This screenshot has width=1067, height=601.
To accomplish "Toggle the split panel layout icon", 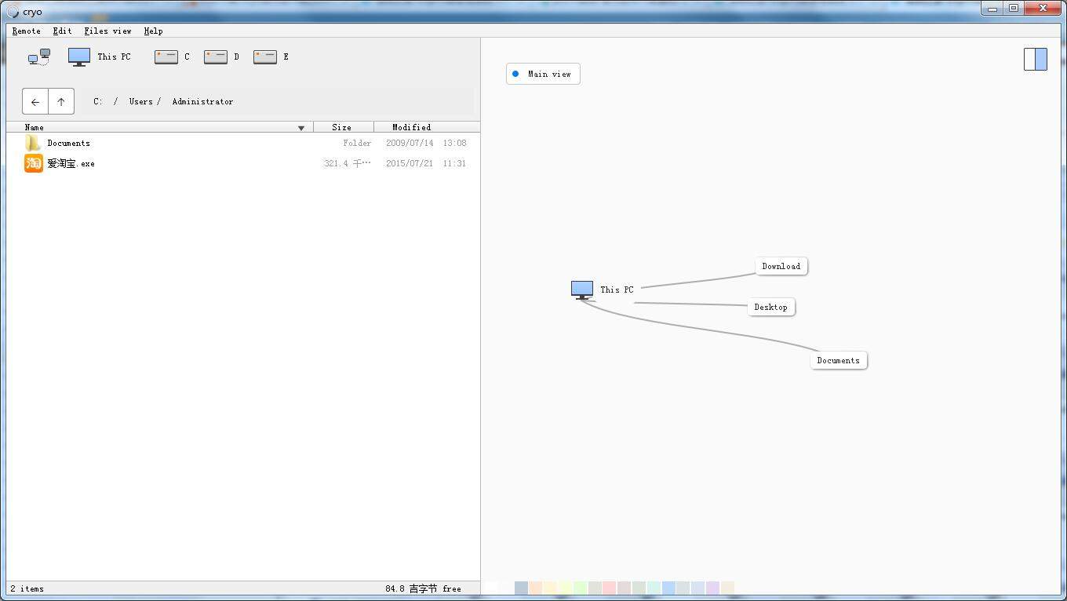I will click(1035, 59).
